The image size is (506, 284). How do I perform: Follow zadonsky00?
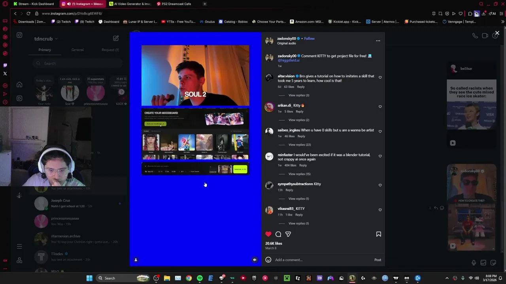309,39
